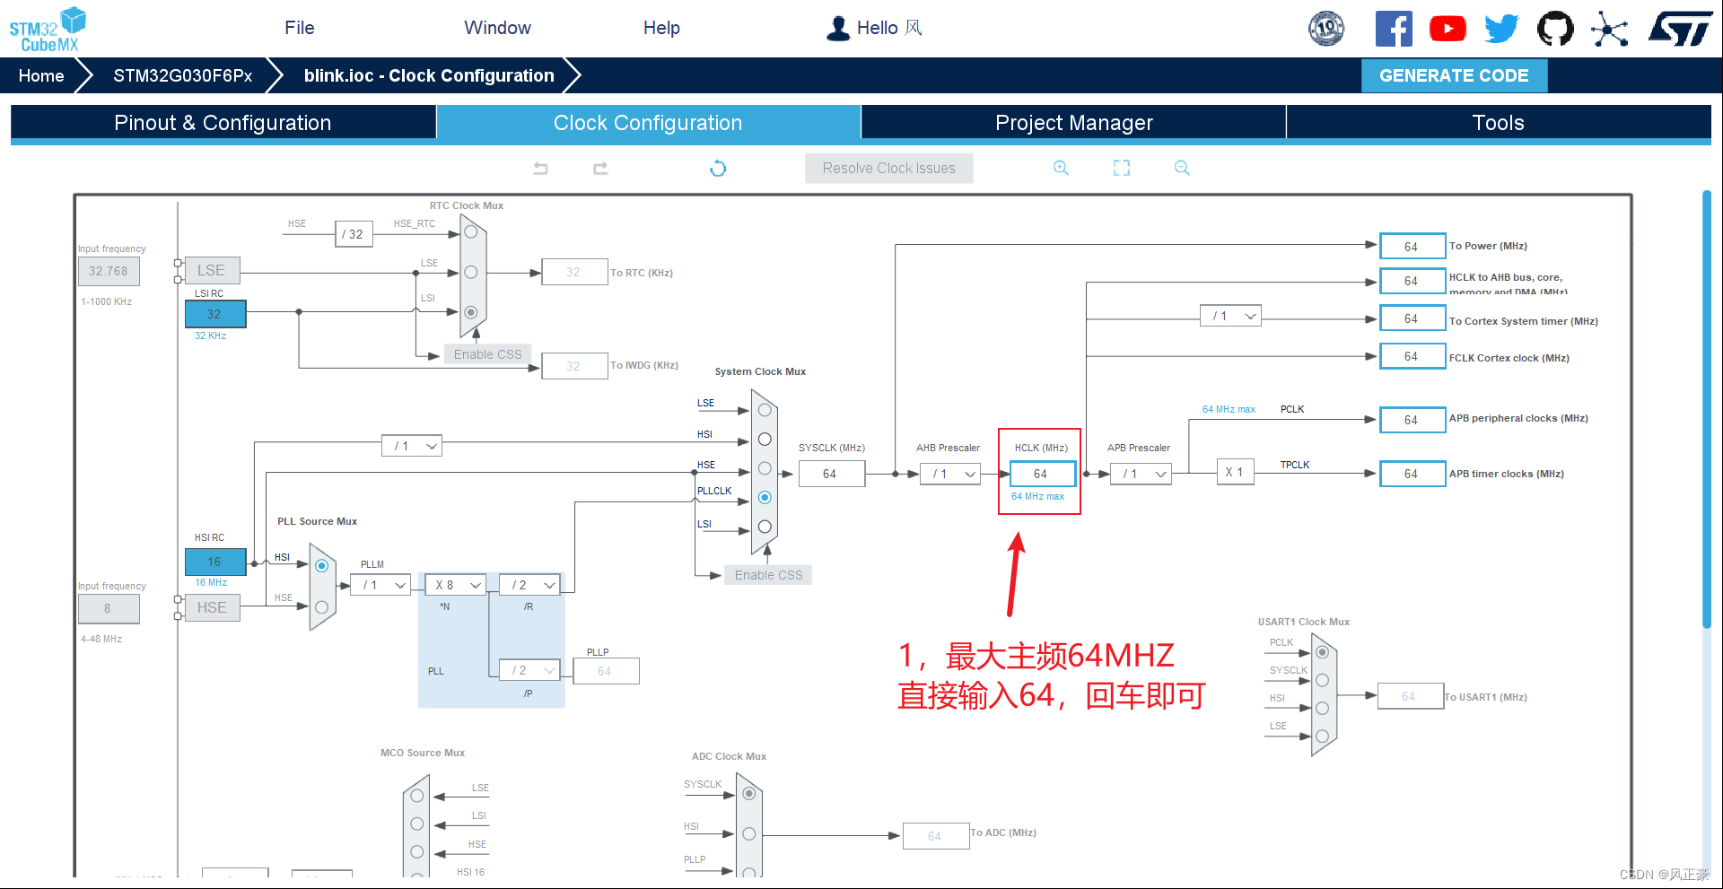This screenshot has width=1723, height=889.
Task: Click the ST logo icon
Action: click(1681, 29)
